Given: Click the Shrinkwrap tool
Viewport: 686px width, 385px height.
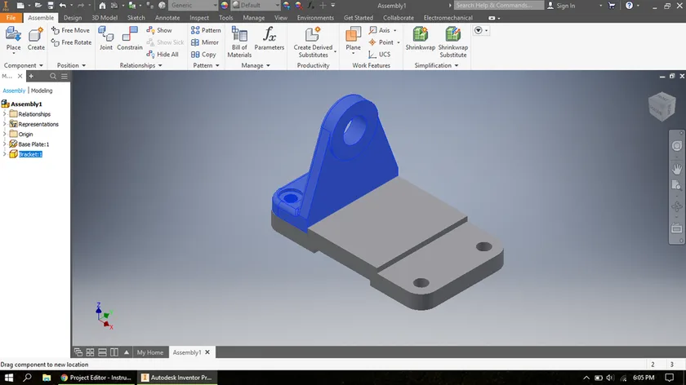Looking at the screenshot, I should point(420,39).
